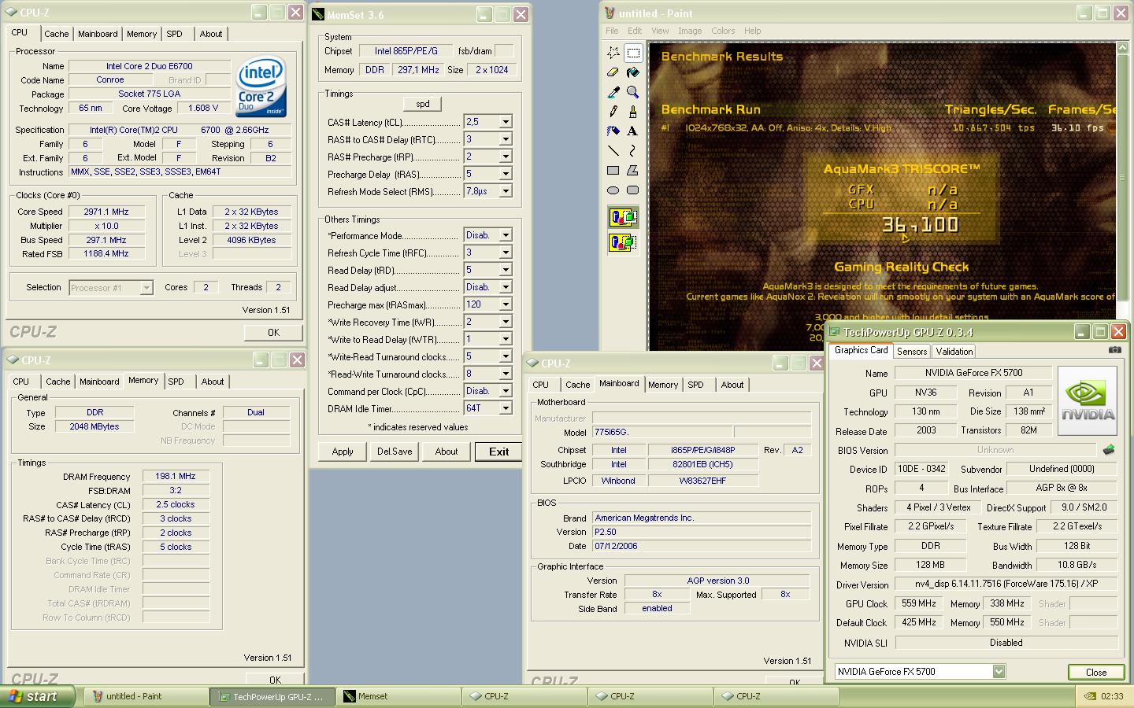Open RAS# Precharge (tRP) dropdown

click(x=506, y=157)
